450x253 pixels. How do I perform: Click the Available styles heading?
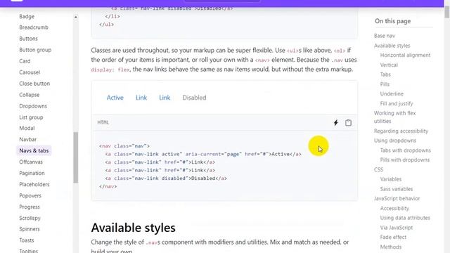click(x=133, y=228)
